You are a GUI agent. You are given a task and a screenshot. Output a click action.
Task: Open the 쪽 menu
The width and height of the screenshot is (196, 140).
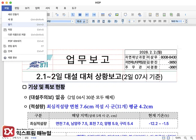tap(57, 8)
